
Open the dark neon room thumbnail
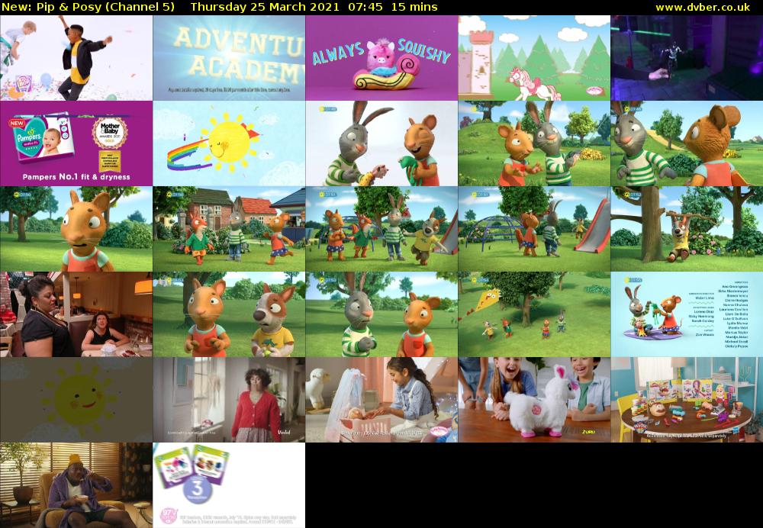click(687, 58)
